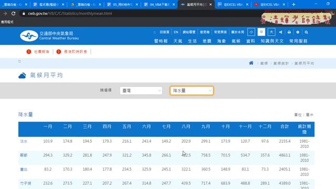This screenshot has height=189, width=336.
Task: Click the collapse lines icon above page title
Action: [19, 61]
